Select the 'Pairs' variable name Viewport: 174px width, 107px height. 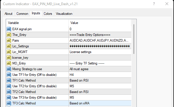pos(15,41)
